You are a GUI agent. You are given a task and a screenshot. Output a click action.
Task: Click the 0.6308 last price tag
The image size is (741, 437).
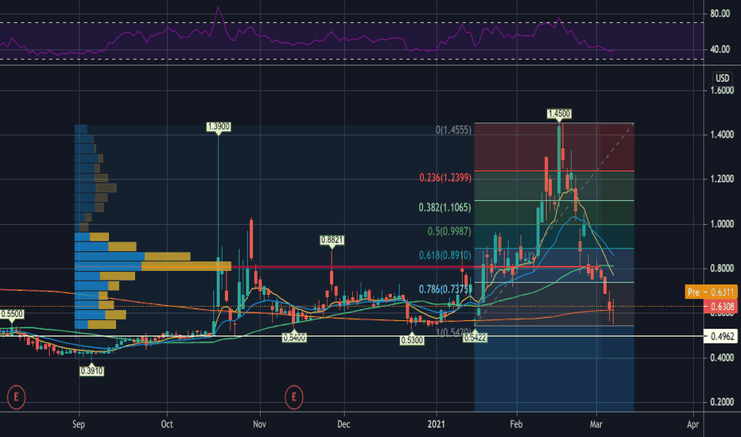click(x=720, y=307)
